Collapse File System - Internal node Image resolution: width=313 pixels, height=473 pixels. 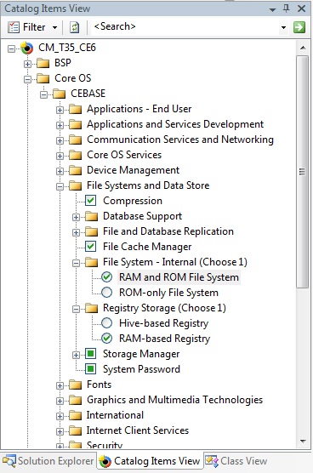[76, 263]
